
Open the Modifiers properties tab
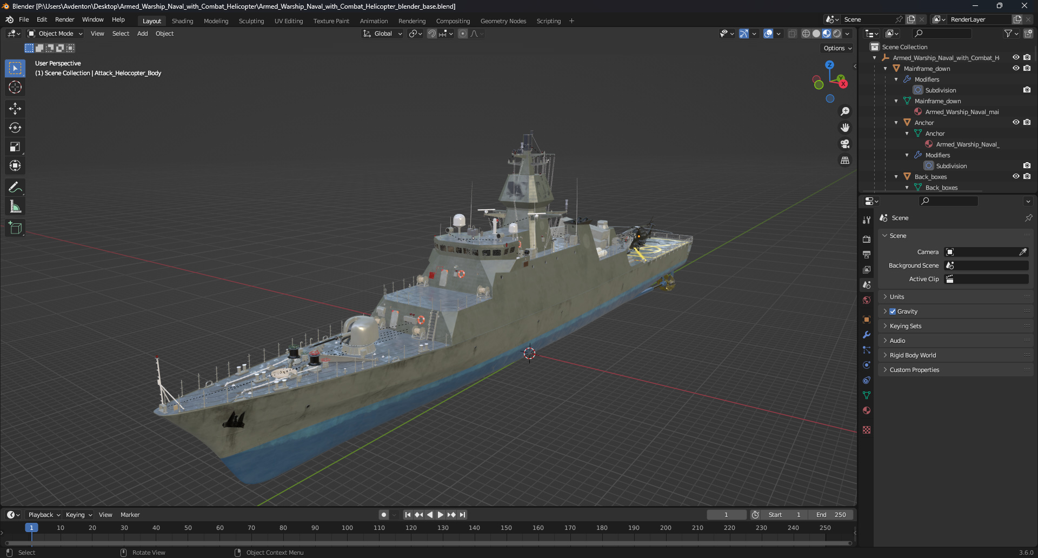point(867,335)
